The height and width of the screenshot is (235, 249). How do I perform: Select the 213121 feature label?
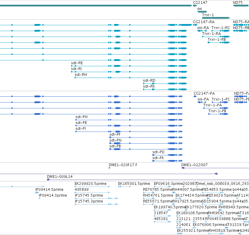pyautogui.click(x=183, y=219)
